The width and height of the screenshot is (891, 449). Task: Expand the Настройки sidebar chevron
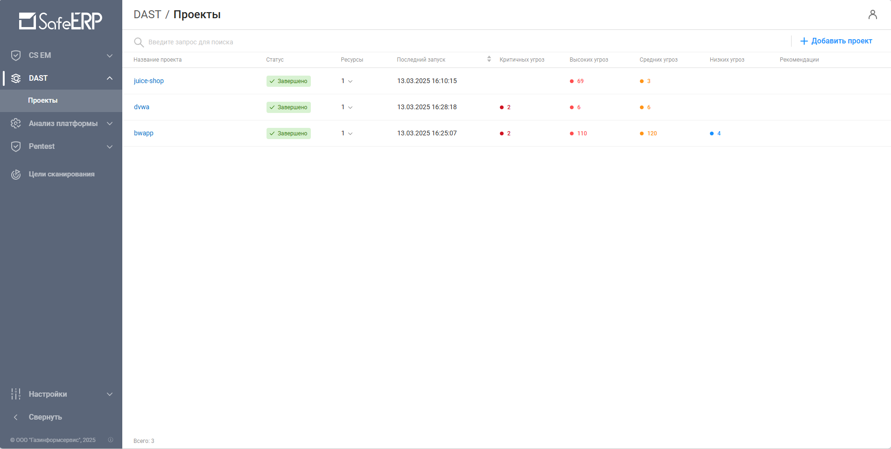coord(110,394)
